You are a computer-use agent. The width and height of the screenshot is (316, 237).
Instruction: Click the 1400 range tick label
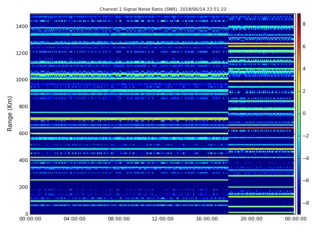(22, 26)
